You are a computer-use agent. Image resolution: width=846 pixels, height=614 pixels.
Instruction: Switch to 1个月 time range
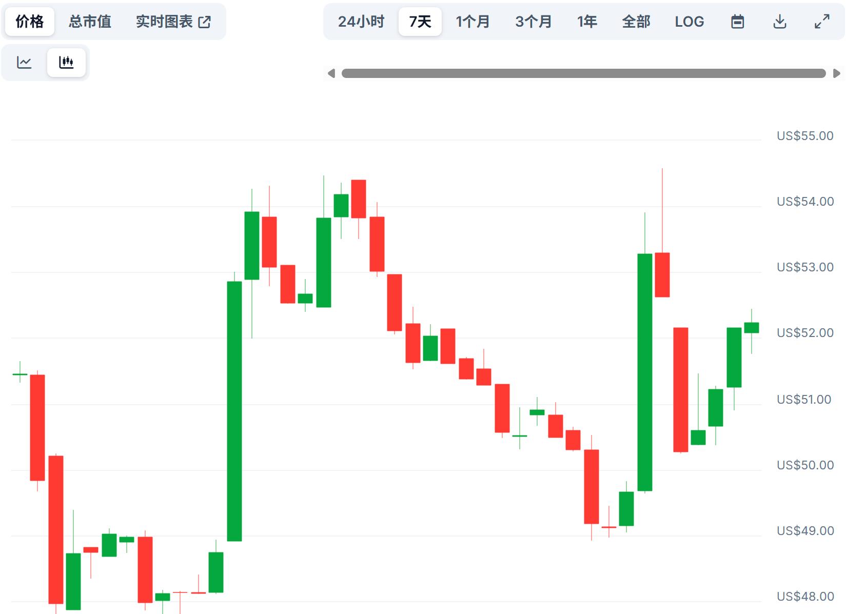point(473,22)
